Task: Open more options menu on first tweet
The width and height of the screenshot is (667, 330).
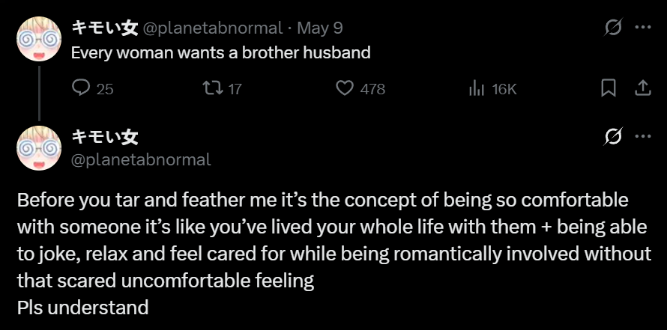Action: 642,28
